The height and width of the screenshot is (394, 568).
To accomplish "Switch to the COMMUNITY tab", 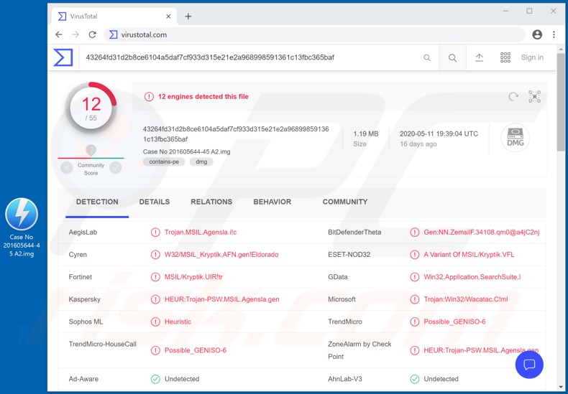I will pos(345,202).
